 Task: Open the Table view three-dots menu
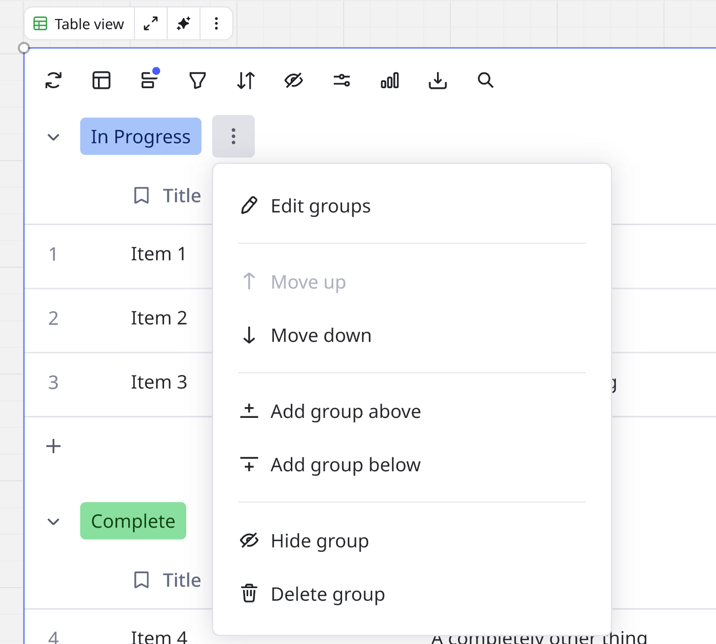pyautogui.click(x=216, y=24)
